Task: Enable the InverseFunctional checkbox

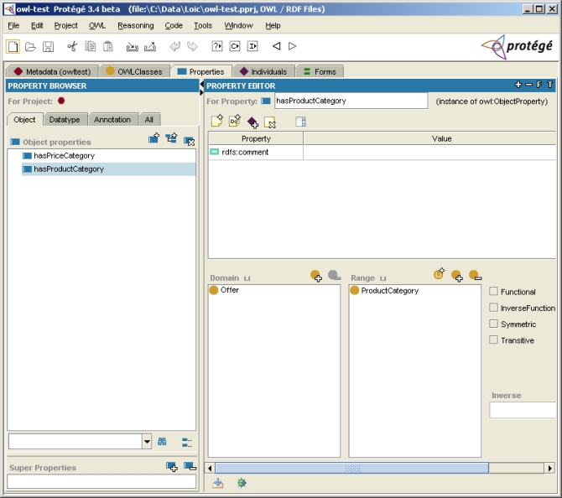Action: point(493,308)
